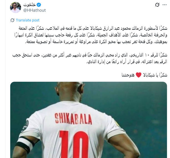The image size is (170, 158).
Task: Open the @HHathout handle link
Action: pyautogui.click(x=34, y=10)
